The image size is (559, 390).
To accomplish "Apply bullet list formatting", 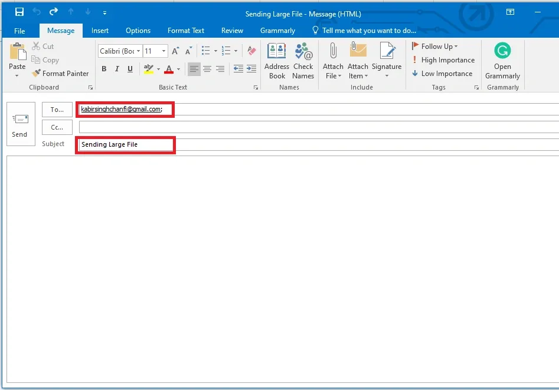I will coord(205,51).
